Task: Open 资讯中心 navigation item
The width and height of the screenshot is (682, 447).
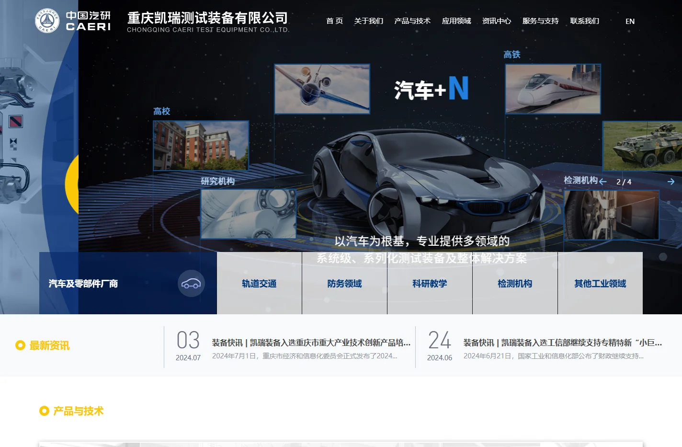Action: 497,21
